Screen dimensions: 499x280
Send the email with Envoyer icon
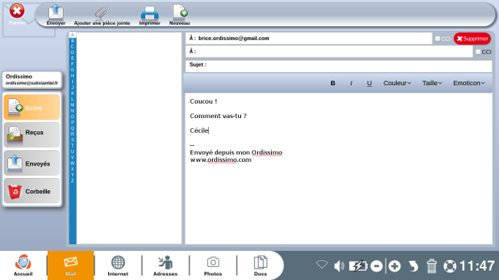(56, 15)
